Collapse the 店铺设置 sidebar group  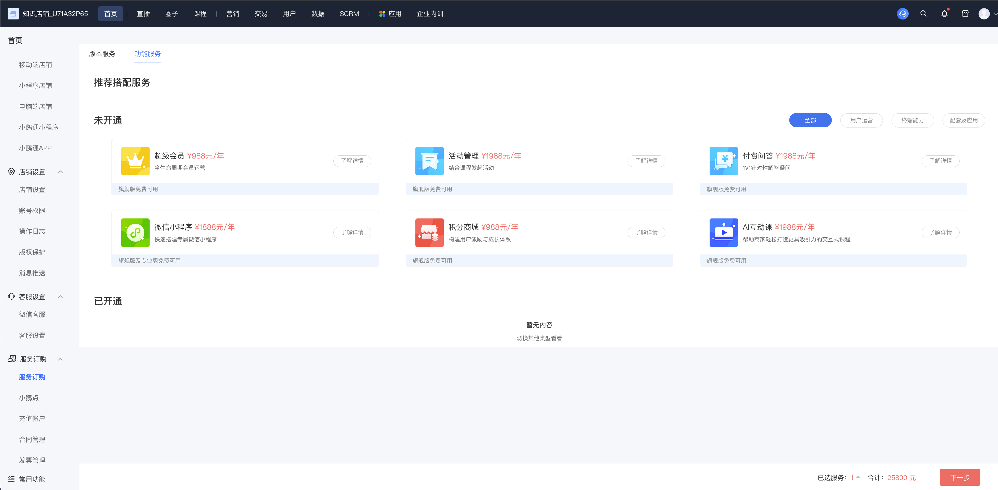click(60, 172)
